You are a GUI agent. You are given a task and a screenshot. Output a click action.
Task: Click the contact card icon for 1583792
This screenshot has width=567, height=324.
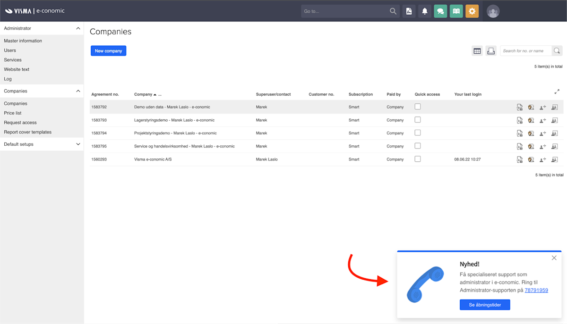coord(555,107)
